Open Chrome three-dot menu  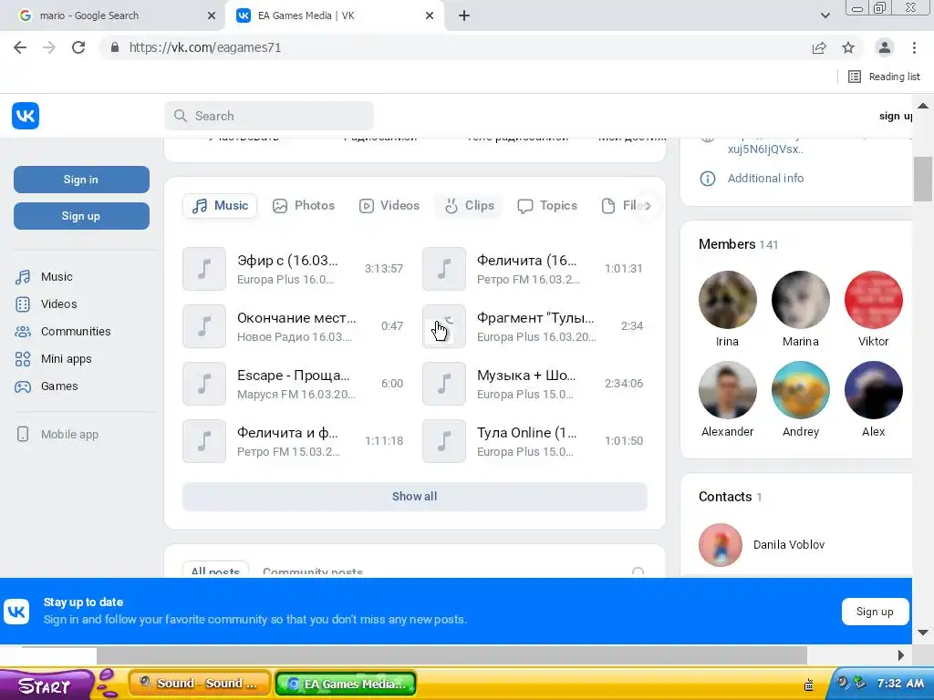[x=914, y=47]
